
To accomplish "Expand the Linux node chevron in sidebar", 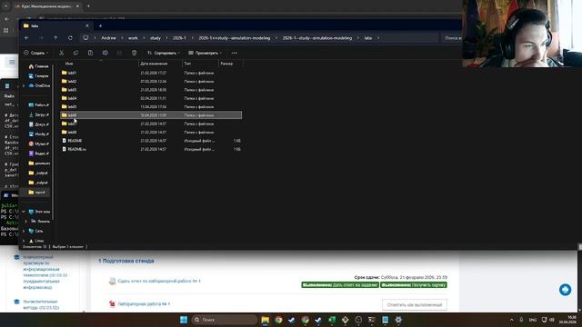I will pos(24,241).
